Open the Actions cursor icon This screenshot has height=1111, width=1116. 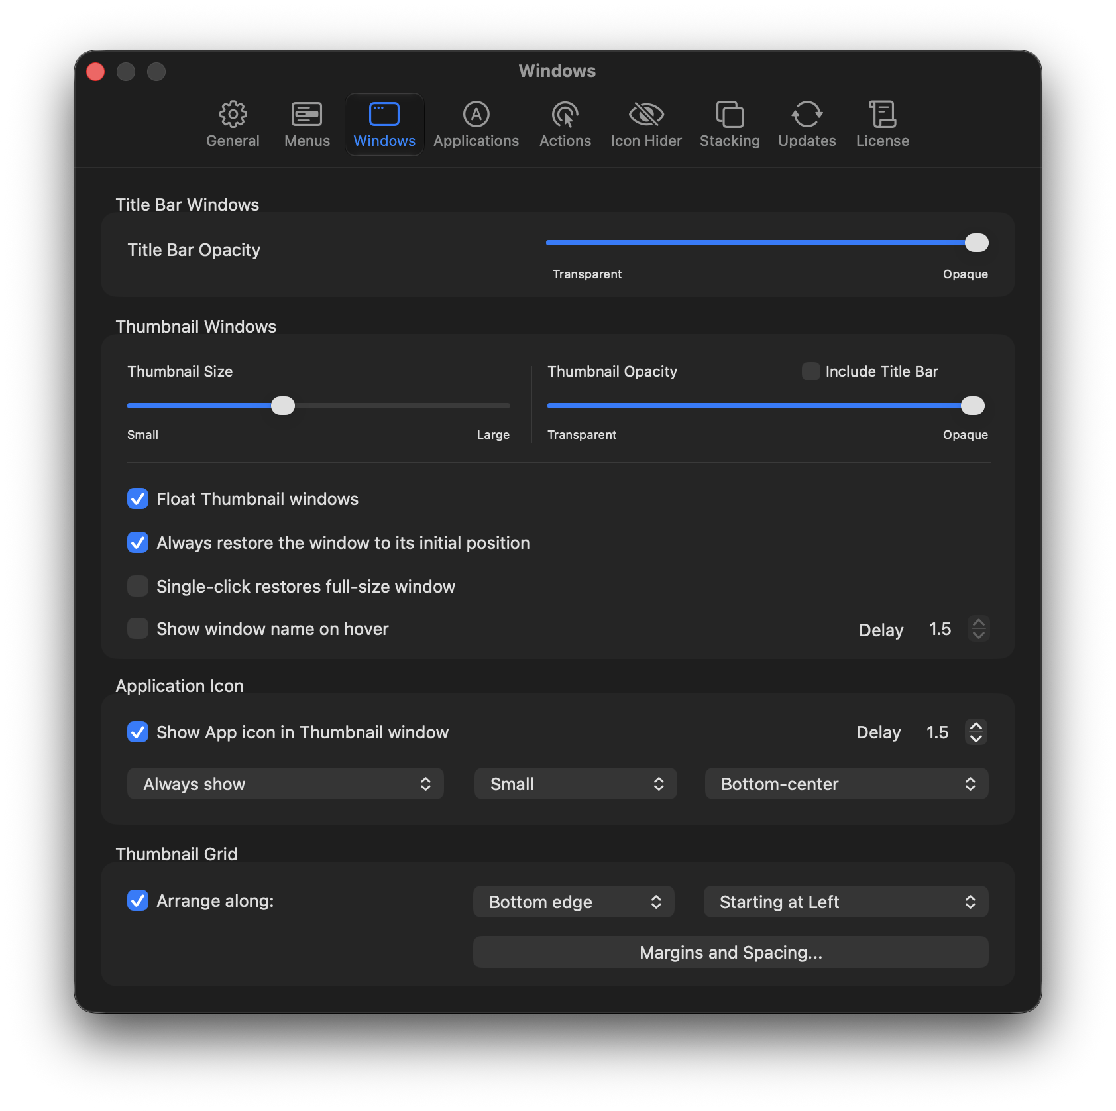[565, 114]
